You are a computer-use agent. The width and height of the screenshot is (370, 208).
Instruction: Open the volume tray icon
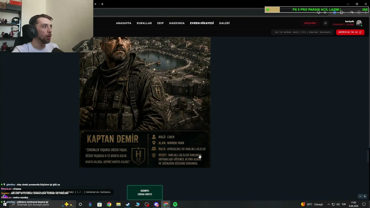[x=338, y=204]
